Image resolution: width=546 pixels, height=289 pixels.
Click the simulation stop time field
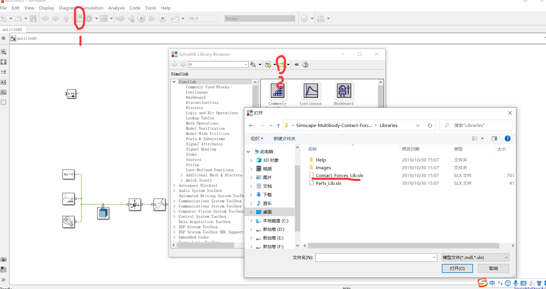pos(203,18)
